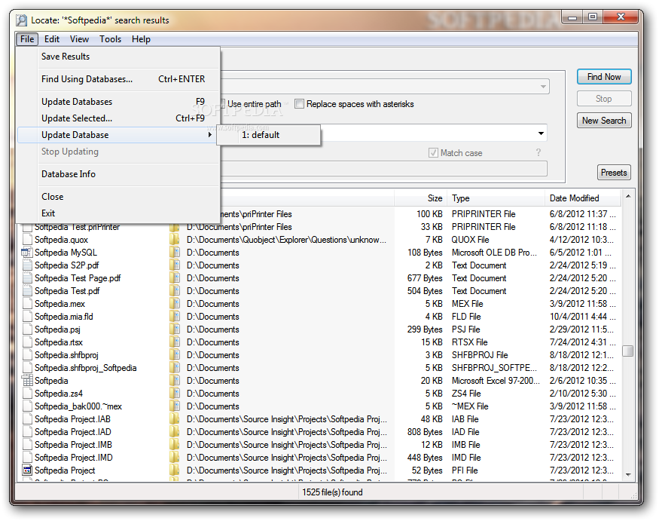The width and height of the screenshot is (659, 521).
Task: Click the results list scrollbar thumb
Action: coord(628,351)
